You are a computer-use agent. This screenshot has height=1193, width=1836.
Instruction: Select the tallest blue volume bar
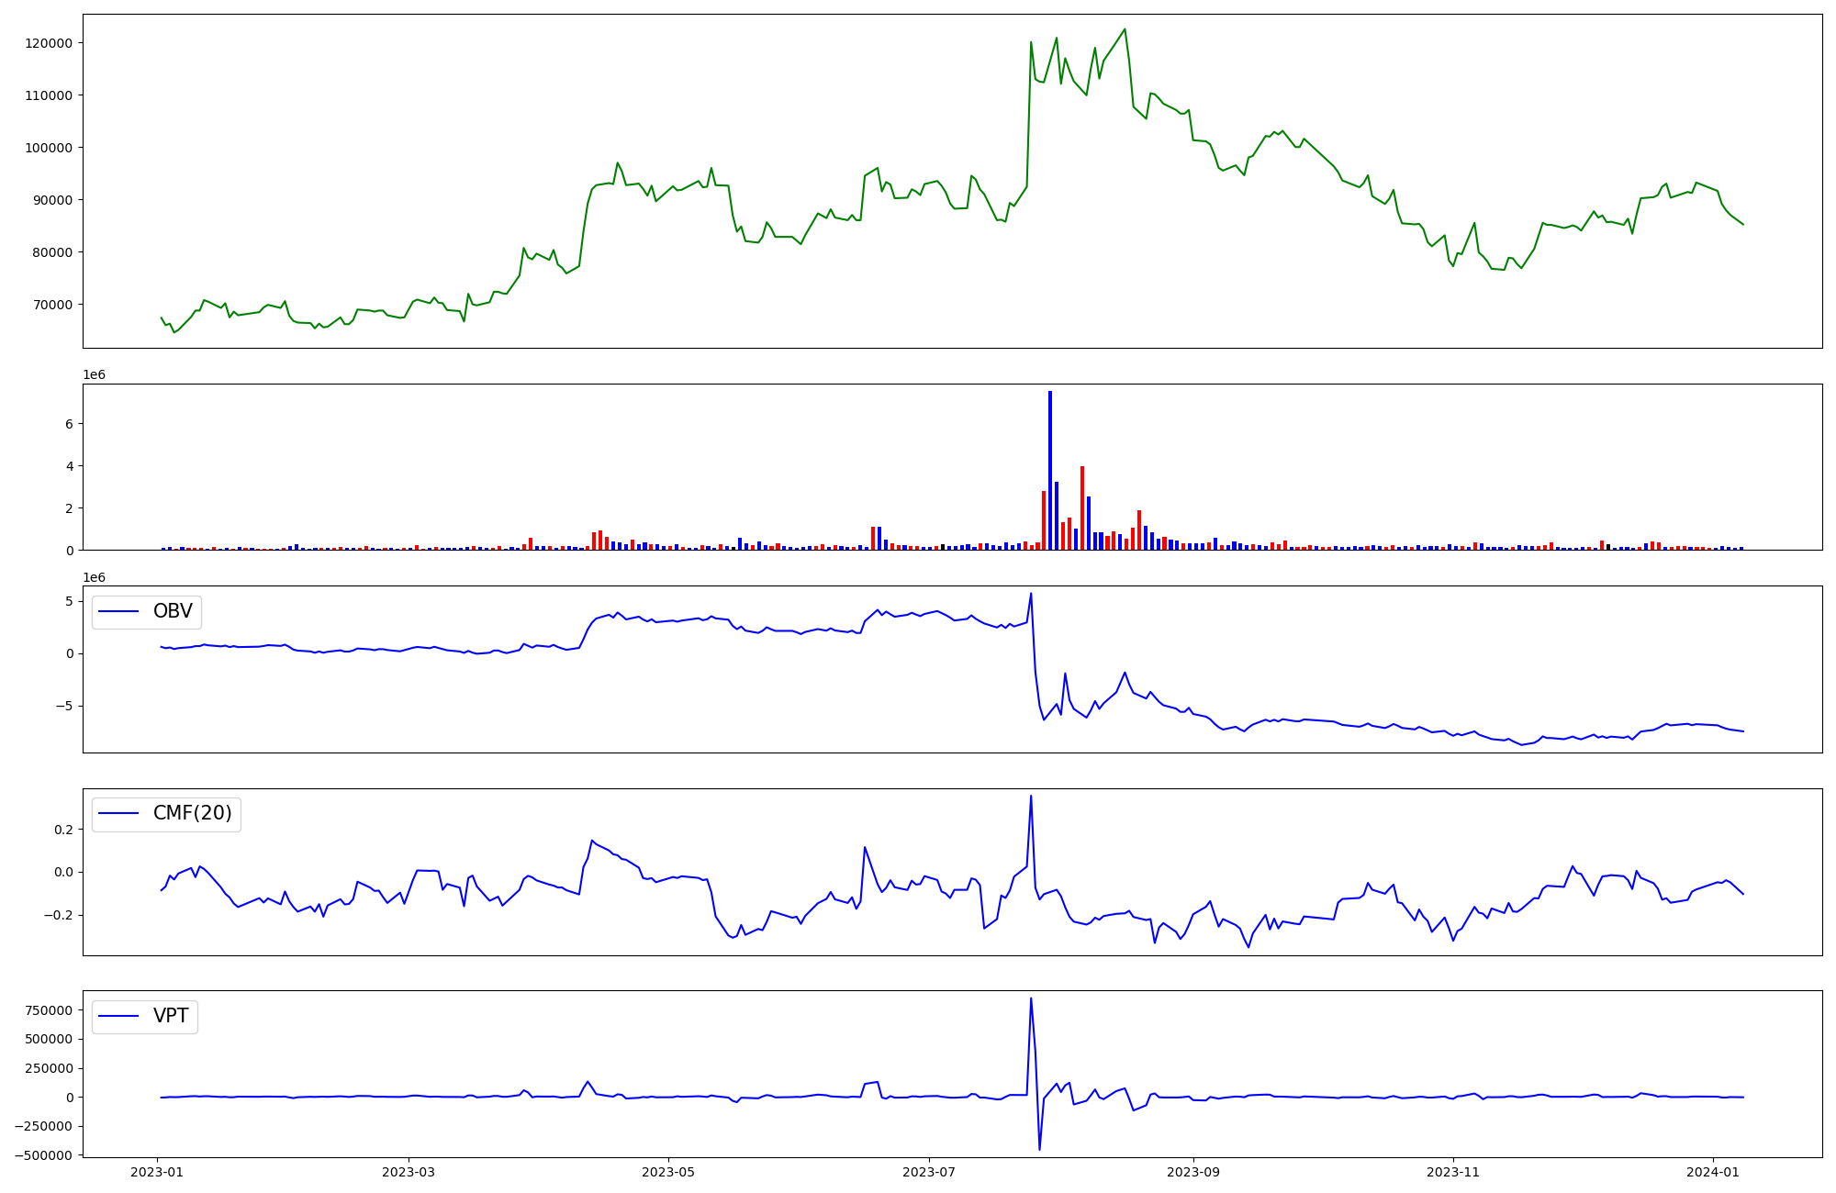coord(1050,470)
